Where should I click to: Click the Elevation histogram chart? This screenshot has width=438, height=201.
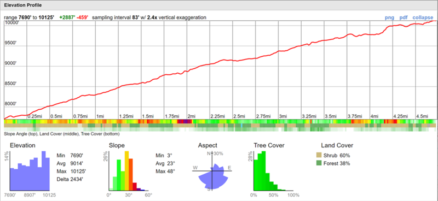pyautogui.click(x=30, y=170)
